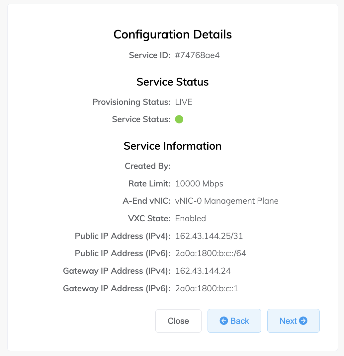The width and height of the screenshot is (344, 356).
Task: Select the Public IPv4 address 162.43.144.25/31
Action: click(x=209, y=236)
